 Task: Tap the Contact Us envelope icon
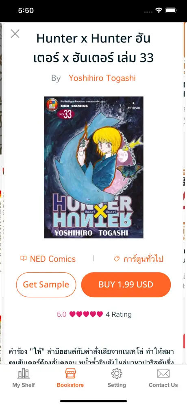[163, 374]
